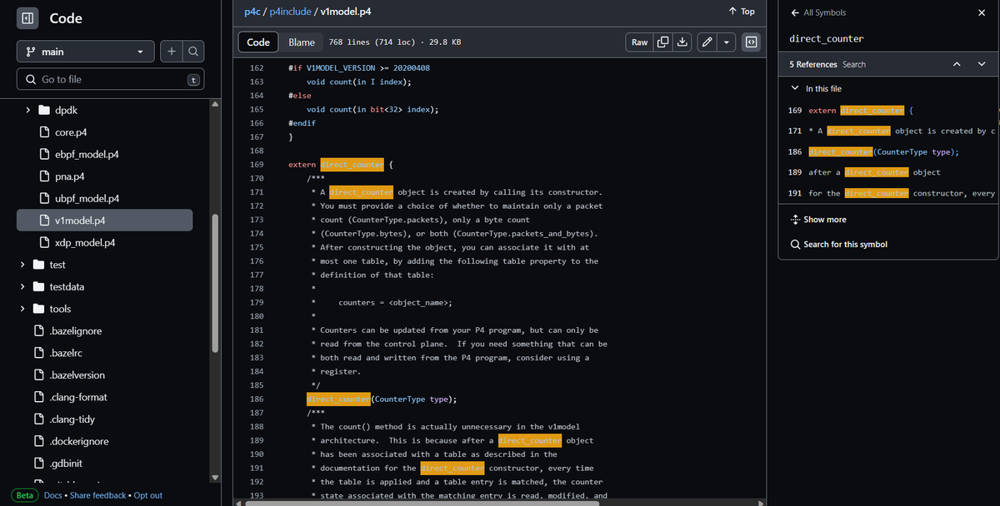Expand the tools folder chevron
The width and height of the screenshot is (1000, 506).
[x=22, y=309]
